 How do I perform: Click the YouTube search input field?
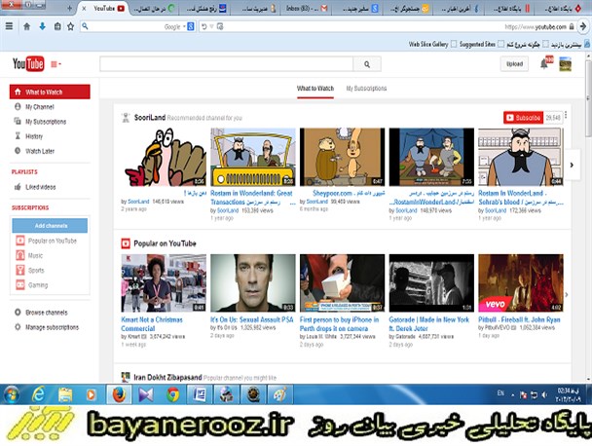pos(227,64)
